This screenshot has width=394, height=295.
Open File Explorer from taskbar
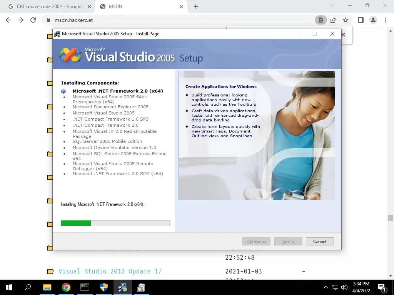coord(47,287)
